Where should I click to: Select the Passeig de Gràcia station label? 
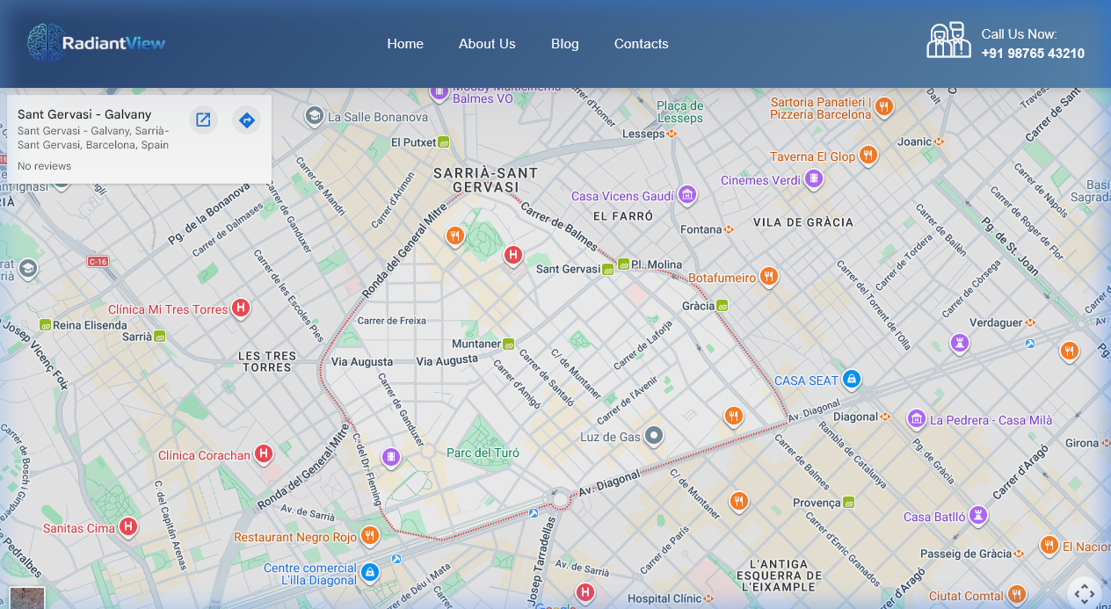click(966, 554)
